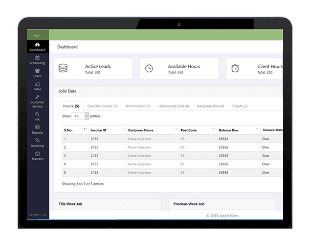Click the Active Leads database icon
Image resolution: width=311 pixels, height=239 pixels.
point(63,68)
